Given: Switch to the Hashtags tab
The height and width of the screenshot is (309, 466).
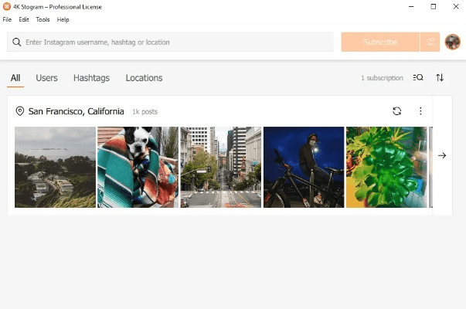Looking at the screenshot, I should pos(91,78).
